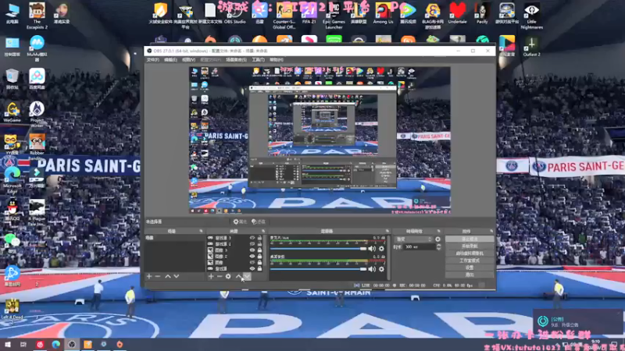Screen dimensions: 625x351
Task: Open the transition properties gear icon
Action: [x=437, y=239]
